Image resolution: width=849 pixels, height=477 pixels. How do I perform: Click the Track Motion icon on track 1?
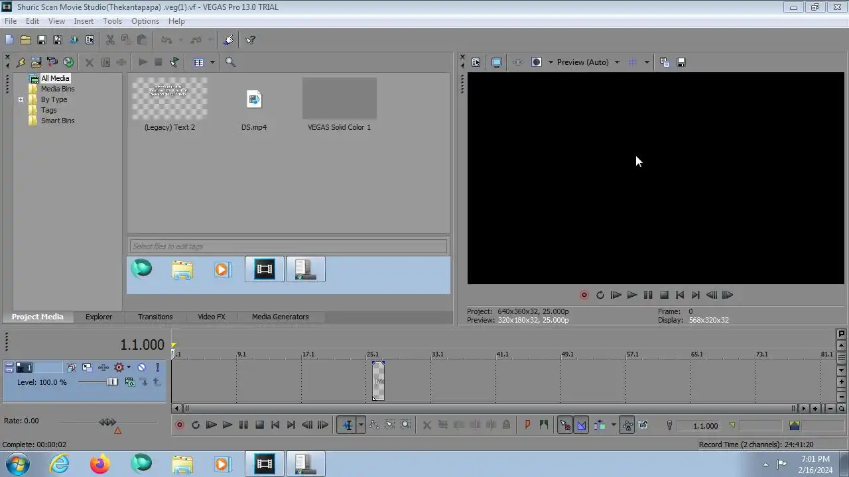point(88,368)
